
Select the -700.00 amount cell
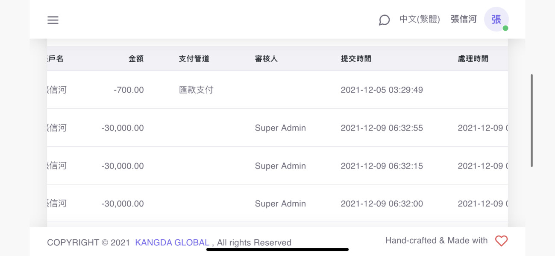tap(129, 90)
